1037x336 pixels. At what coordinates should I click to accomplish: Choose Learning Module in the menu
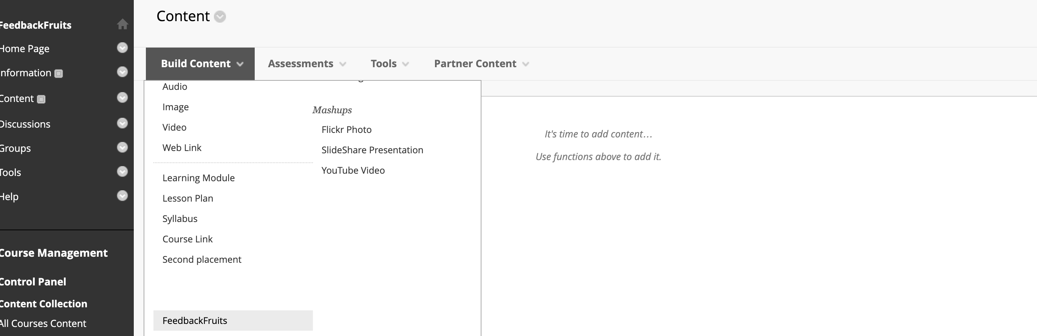(x=198, y=178)
